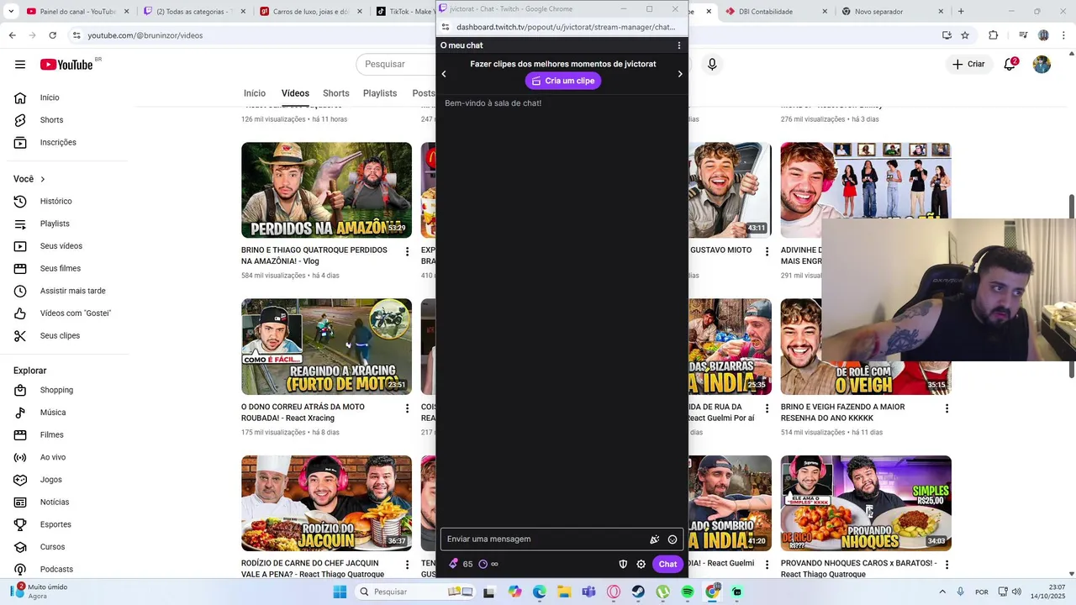Open the Twitch chat emote picker

pos(672,539)
